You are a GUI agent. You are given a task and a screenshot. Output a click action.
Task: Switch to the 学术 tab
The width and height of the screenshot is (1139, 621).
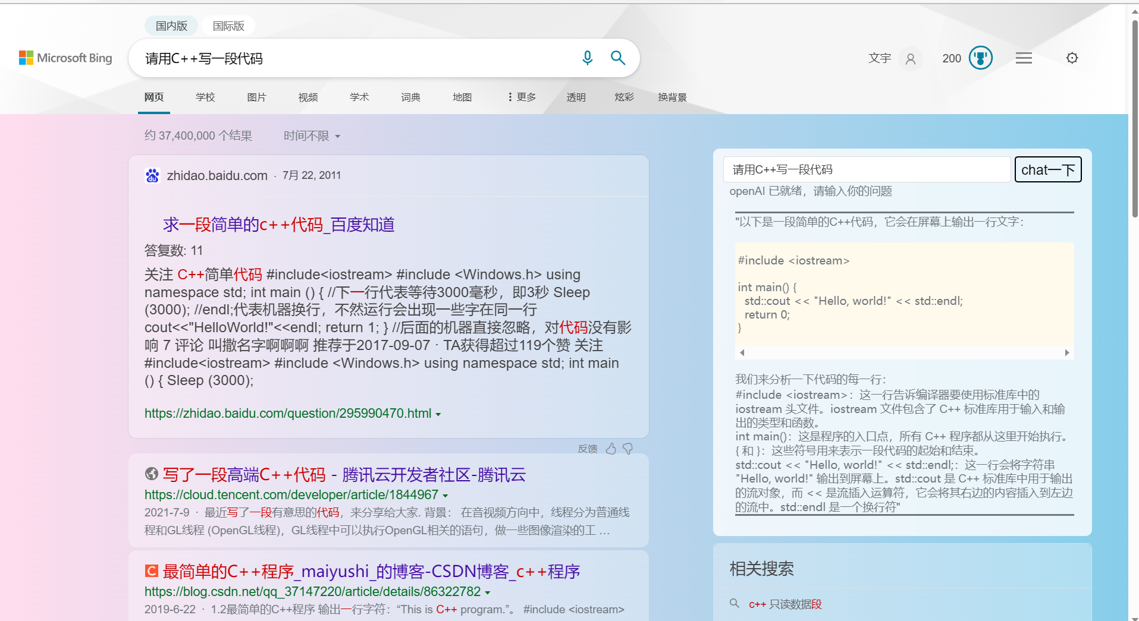pos(359,97)
